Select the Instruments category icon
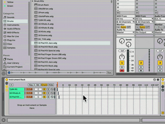The image size is (165, 124). pos(5,25)
